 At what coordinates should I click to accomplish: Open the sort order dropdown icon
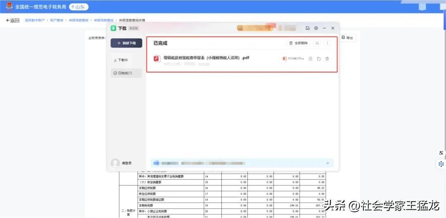(x=317, y=43)
